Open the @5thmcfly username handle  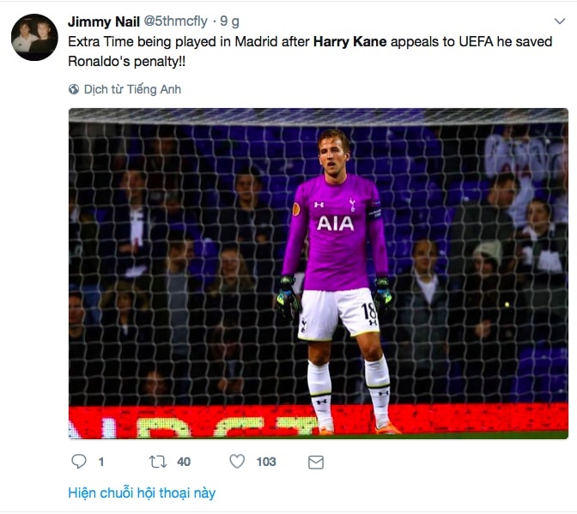pos(174,19)
